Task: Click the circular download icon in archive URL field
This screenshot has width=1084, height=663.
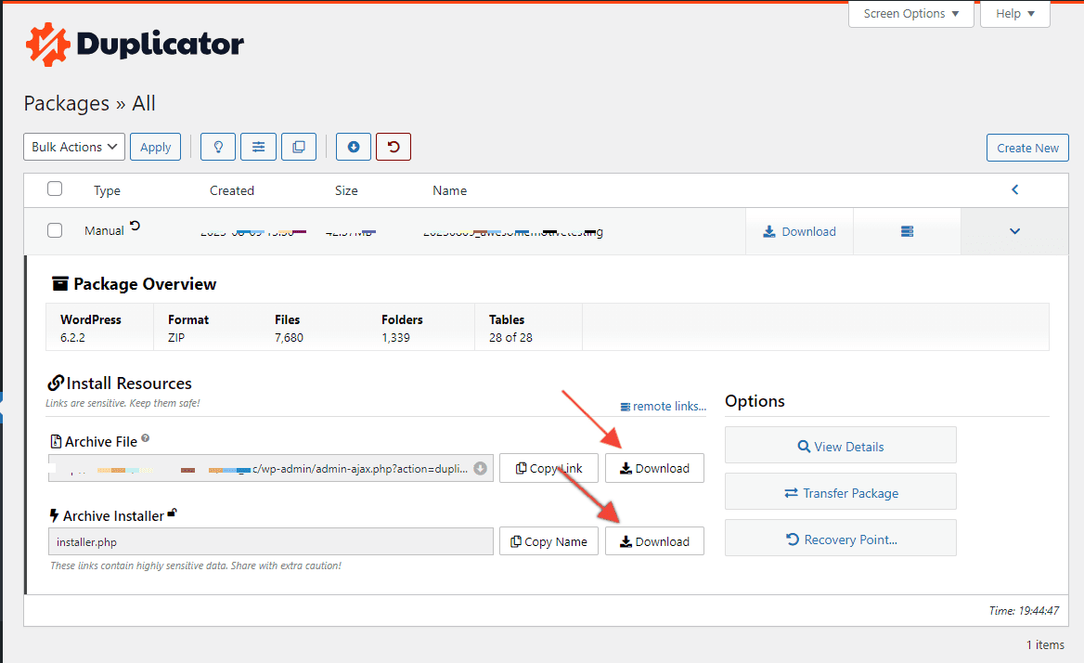Action: click(x=480, y=468)
